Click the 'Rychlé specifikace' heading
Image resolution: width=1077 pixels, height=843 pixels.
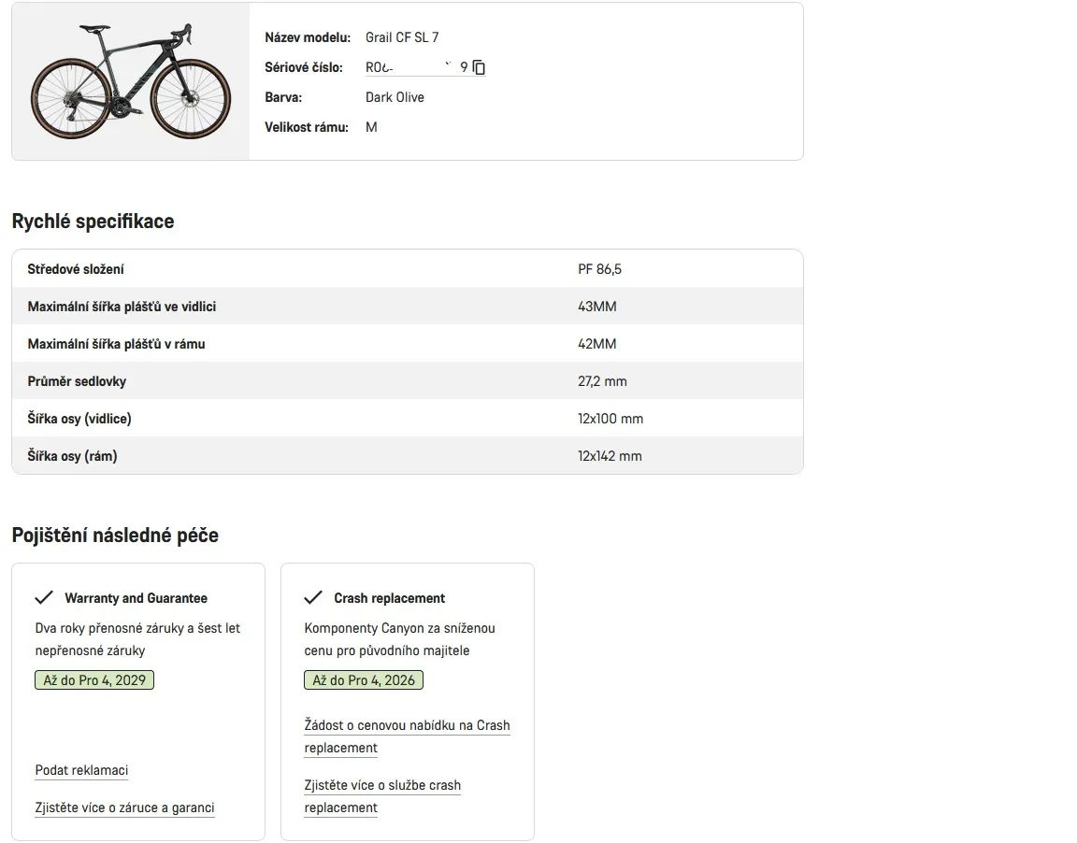[93, 221]
